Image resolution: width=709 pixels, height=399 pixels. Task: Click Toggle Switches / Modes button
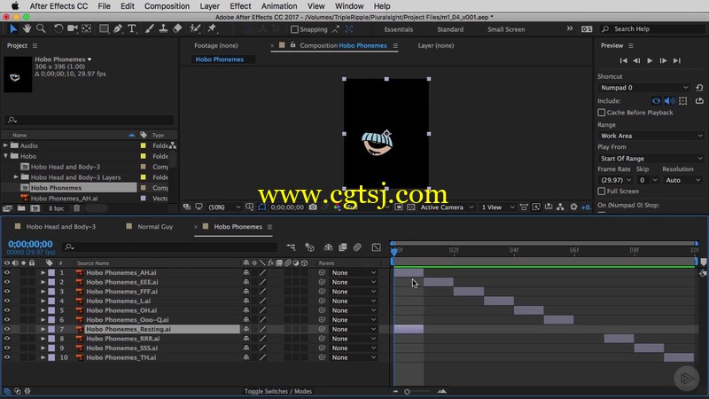pos(278,391)
